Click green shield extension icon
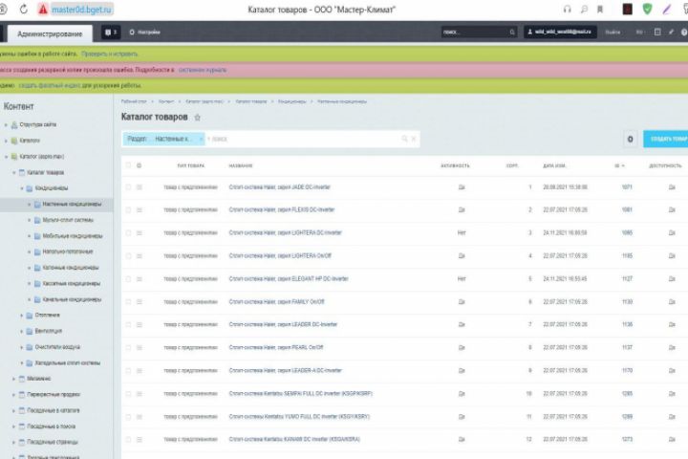688x459 pixels. [647, 9]
